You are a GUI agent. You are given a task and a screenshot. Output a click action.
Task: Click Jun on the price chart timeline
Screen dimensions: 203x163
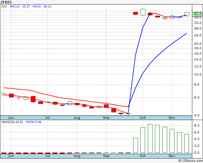coord(11,118)
